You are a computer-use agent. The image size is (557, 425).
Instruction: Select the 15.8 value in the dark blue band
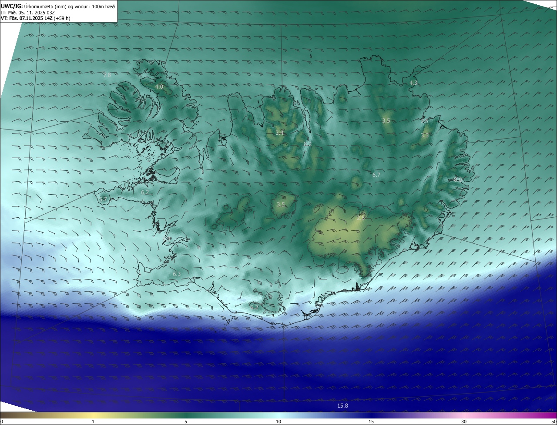tap(343, 405)
